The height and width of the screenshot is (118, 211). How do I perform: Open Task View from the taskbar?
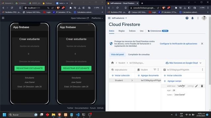point(42,115)
